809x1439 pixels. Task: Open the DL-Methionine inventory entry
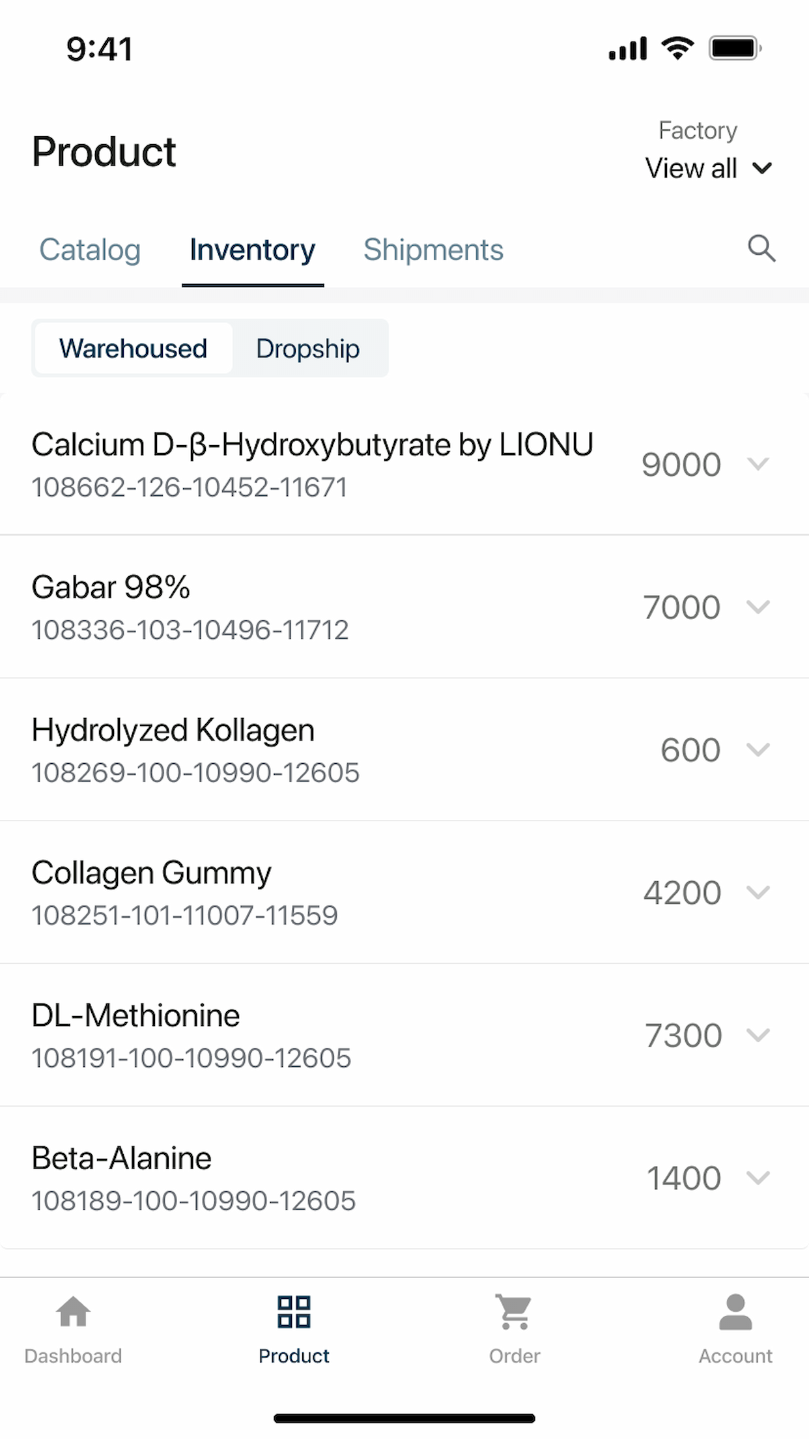404,1035
